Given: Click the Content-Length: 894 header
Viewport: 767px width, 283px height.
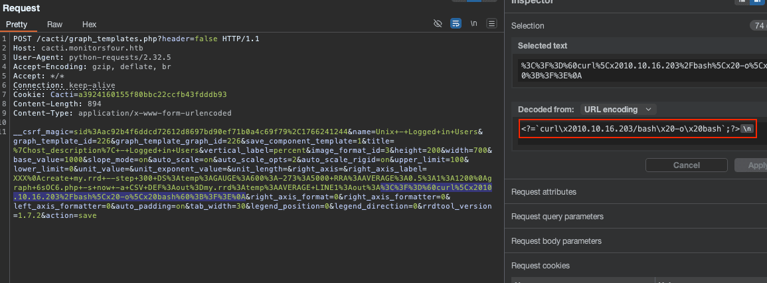Looking at the screenshot, I should [57, 104].
